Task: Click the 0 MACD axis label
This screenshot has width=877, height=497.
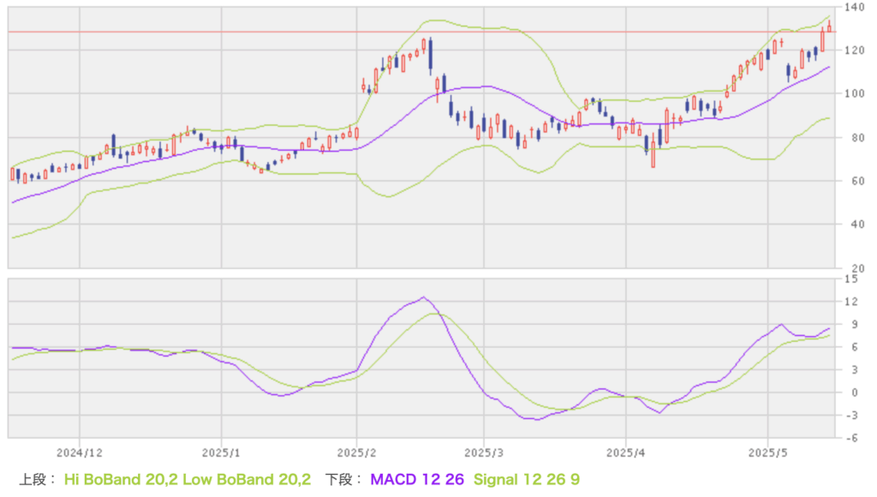Action: pyautogui.click(x=855, y=393)
